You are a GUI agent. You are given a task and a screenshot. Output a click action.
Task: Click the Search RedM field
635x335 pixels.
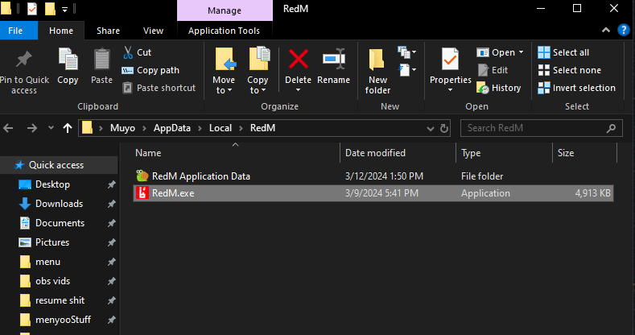pyautogui.click(x=541, y=128)
